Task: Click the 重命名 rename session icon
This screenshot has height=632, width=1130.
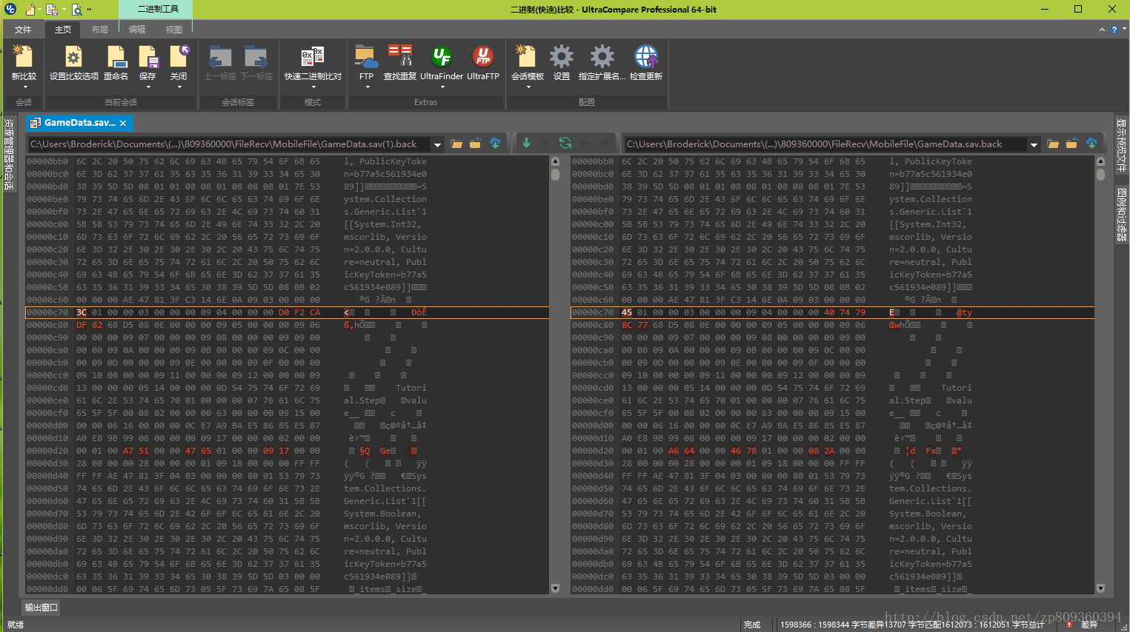Action: click(x=116, y=57)
